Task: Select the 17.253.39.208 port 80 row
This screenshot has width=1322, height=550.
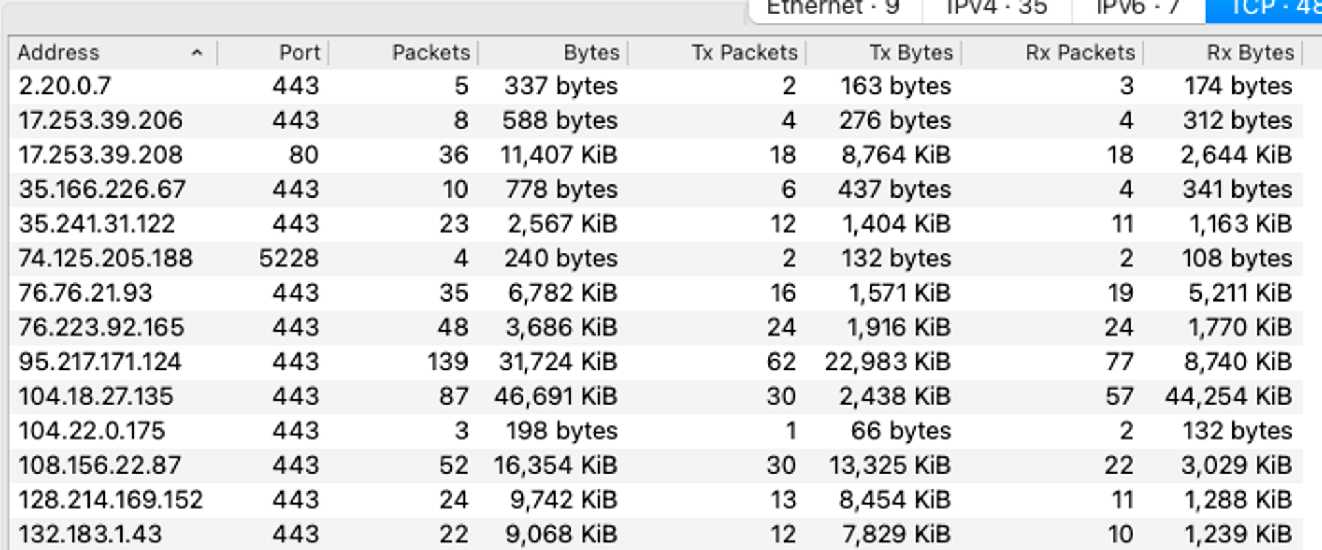Action: click(101, 155)
